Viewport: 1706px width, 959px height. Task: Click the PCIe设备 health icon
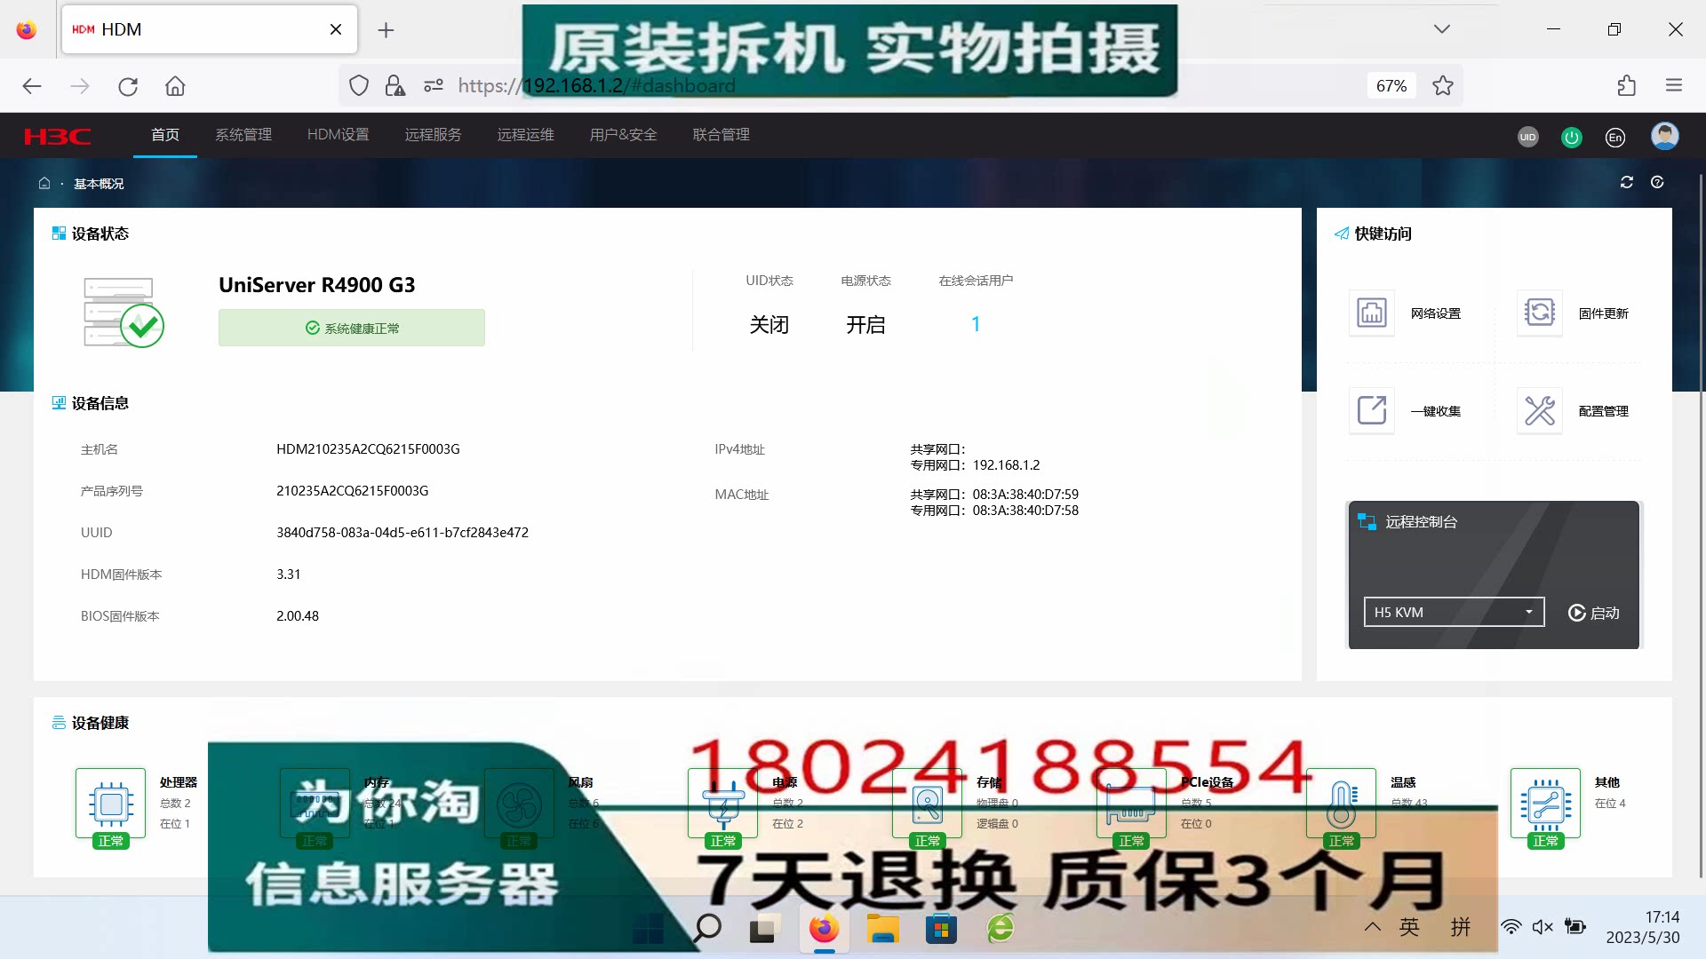1132,804
